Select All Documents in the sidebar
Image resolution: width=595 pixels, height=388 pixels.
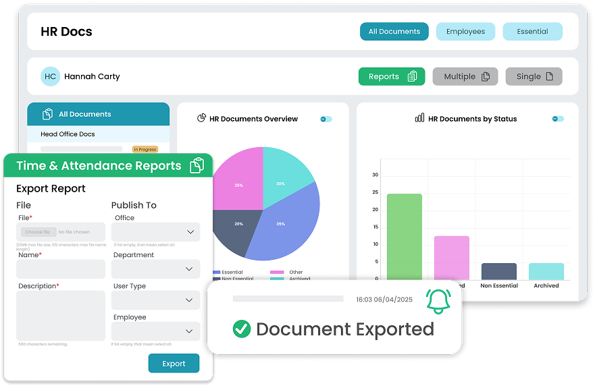click(99, 114)
